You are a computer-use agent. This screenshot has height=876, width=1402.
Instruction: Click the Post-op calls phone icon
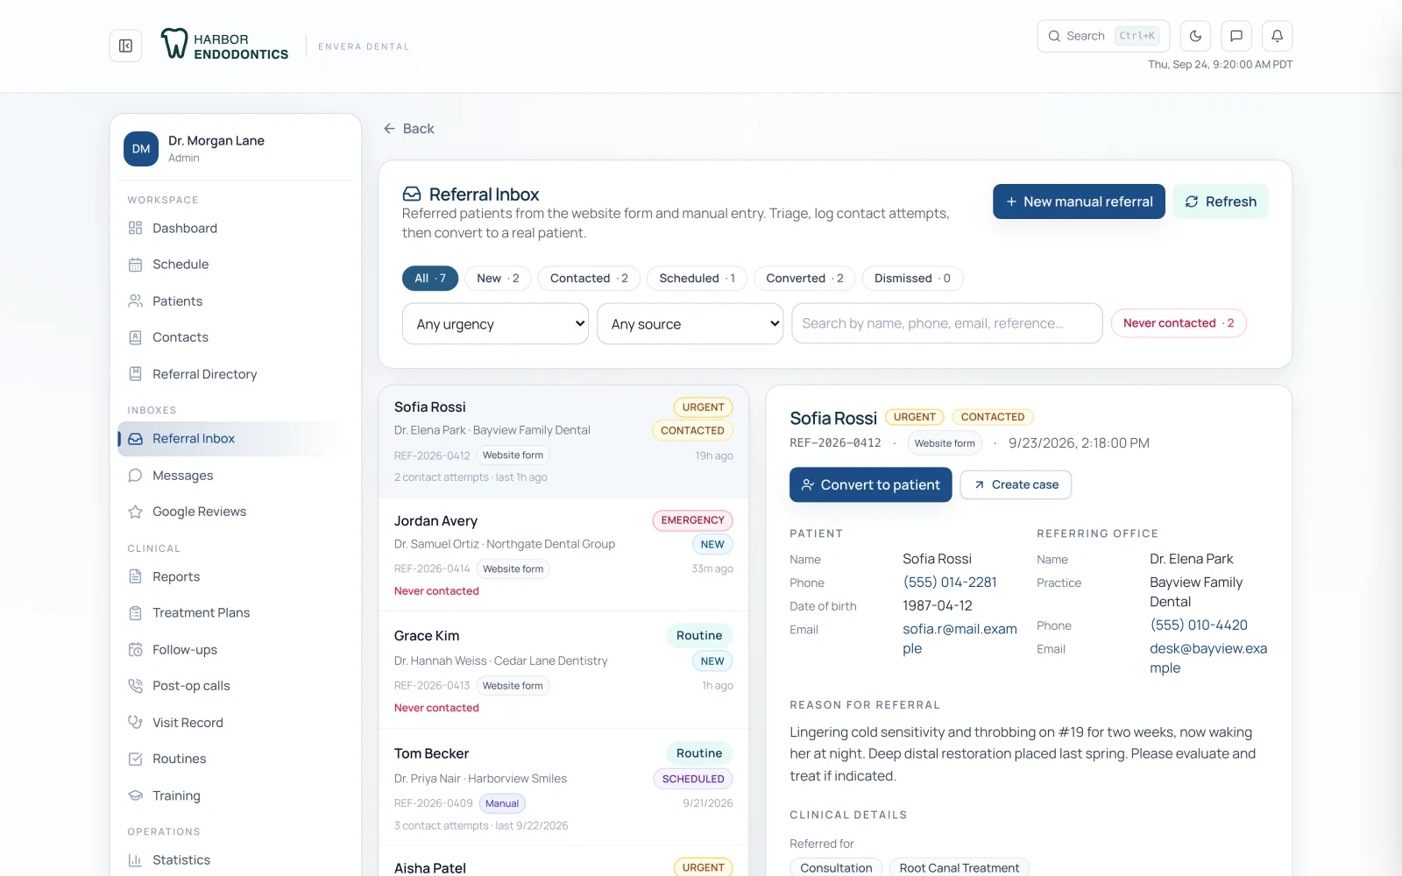[x=135, y=686]
